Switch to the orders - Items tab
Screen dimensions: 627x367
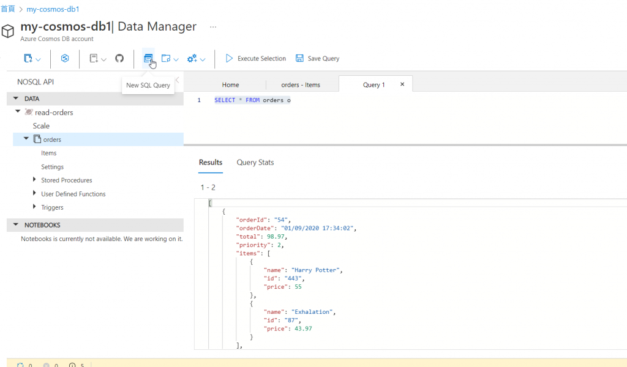300,85
